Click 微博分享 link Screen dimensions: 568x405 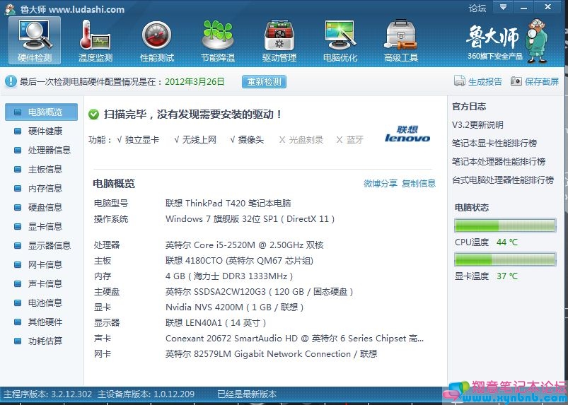(x=381, y=184)
